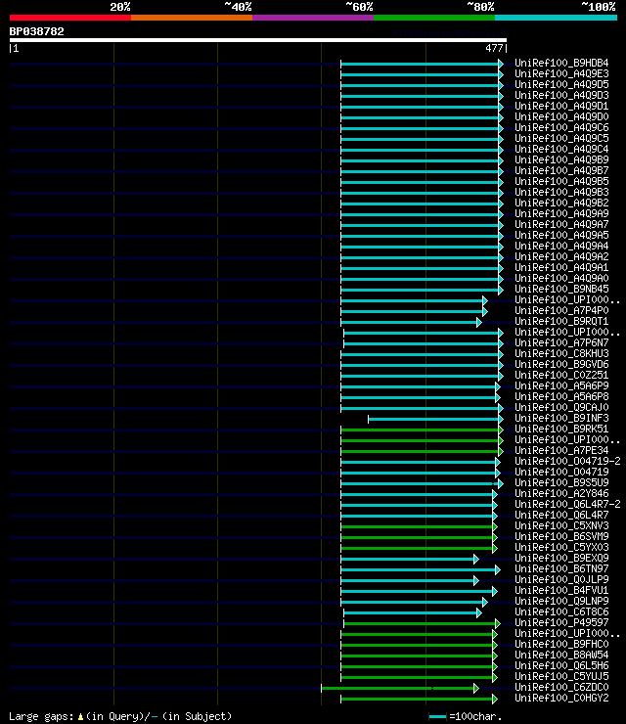The image size is (626, 724).
Task: Select the UniRef100_B6SVM9 label
Action: (561, 537)
